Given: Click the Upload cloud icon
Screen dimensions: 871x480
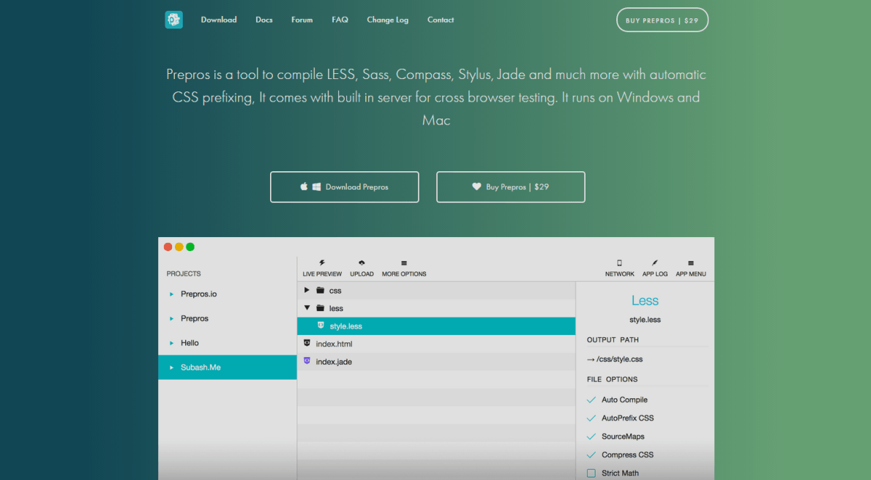Looking at the screenshot, I should 362,263.
